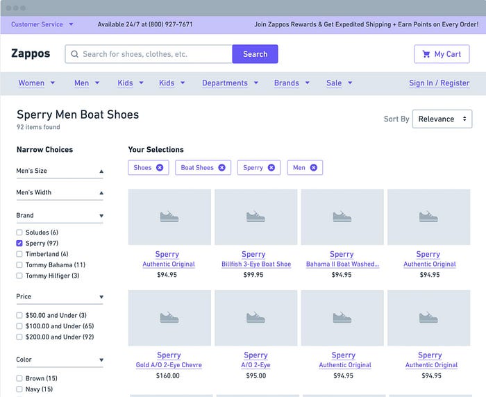Check the Timberland (4) brand checkbox
Screen dimensions: 486x397
tap(19, 254)
